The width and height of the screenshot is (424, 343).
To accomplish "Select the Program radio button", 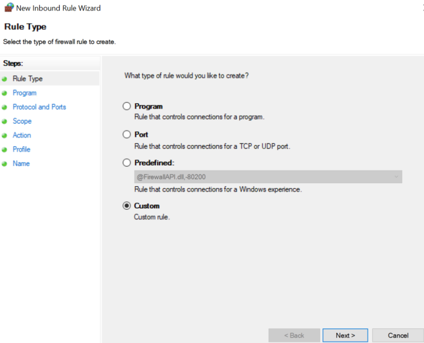I will 127,106.
